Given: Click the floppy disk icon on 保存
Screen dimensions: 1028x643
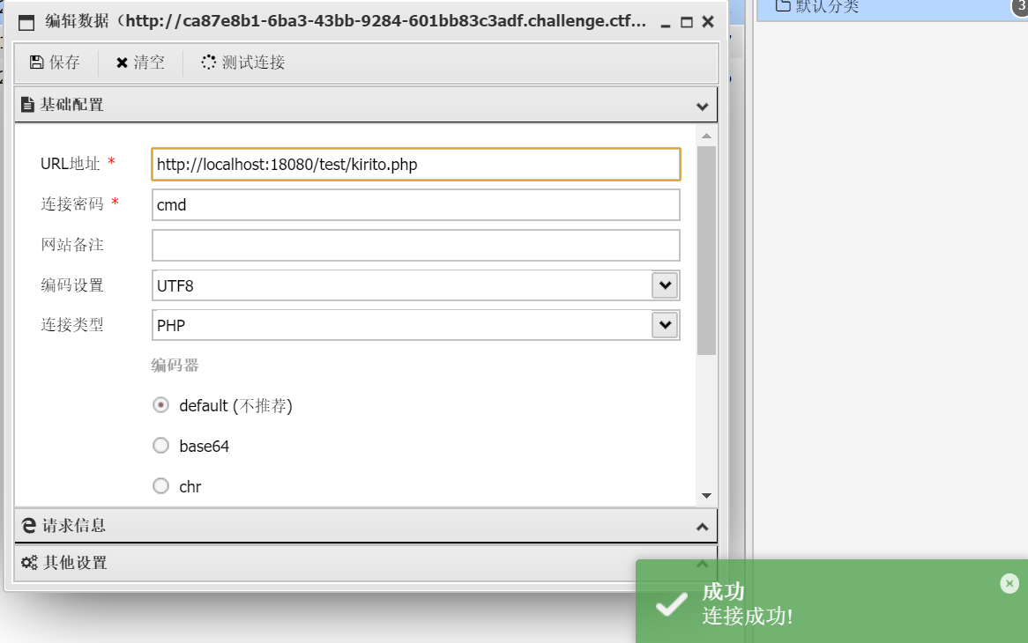Looking at the screenshot, I should point(37,63).
